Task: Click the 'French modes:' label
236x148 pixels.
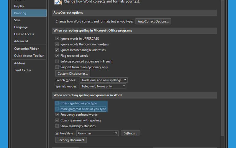Action: coord(65,80)
